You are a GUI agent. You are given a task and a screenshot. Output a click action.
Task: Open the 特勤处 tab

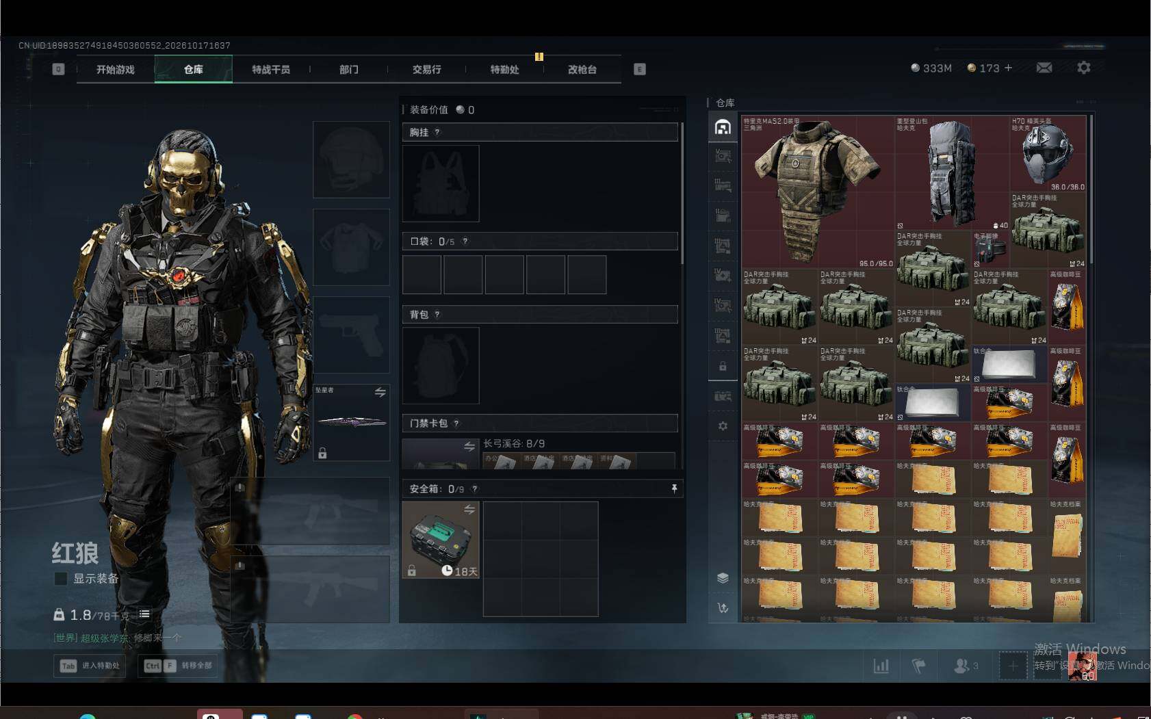[504, 69]
